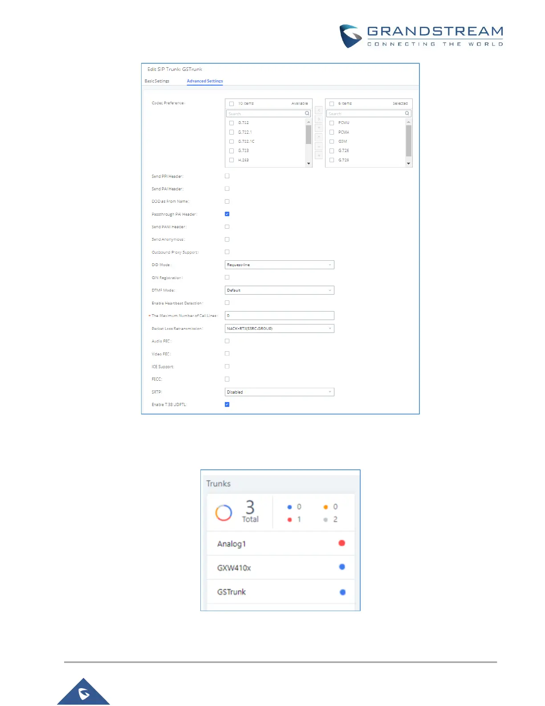This screenshot has width=545, height=706.
Task: Click the gray dot in trunks summary
Action: coord(325,520)
